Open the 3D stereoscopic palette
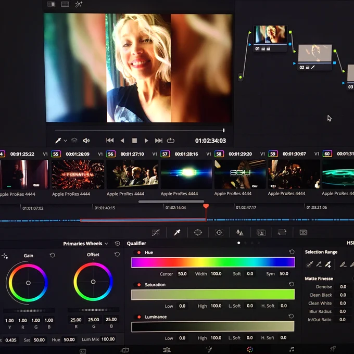 [x=303, y=232]
